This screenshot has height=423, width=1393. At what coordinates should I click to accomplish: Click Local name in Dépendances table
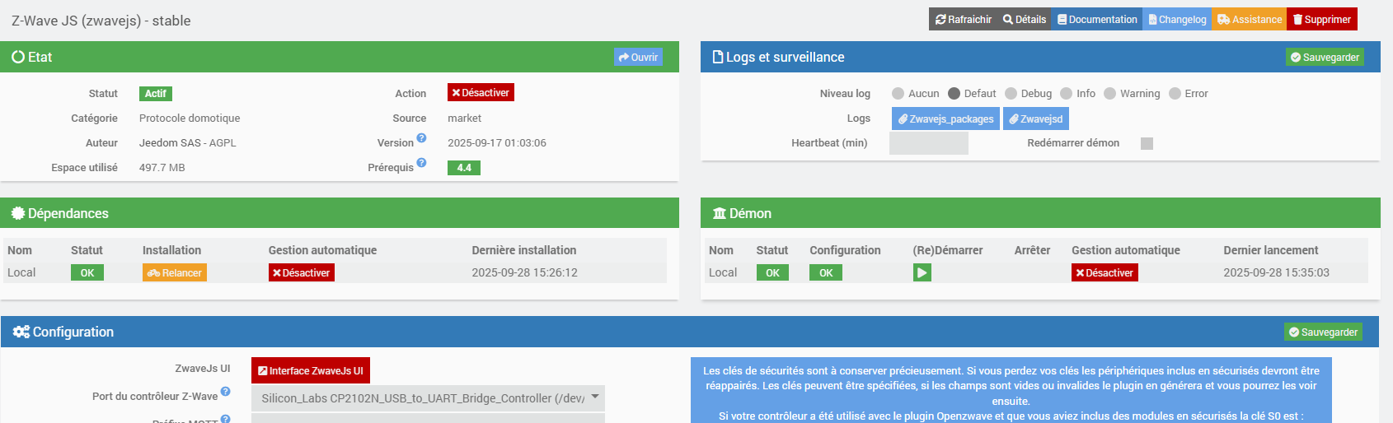click(21, 272)
